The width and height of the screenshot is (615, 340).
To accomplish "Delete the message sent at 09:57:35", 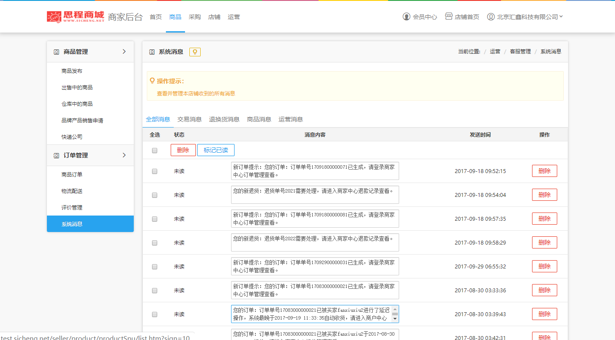I will [545, 219].
